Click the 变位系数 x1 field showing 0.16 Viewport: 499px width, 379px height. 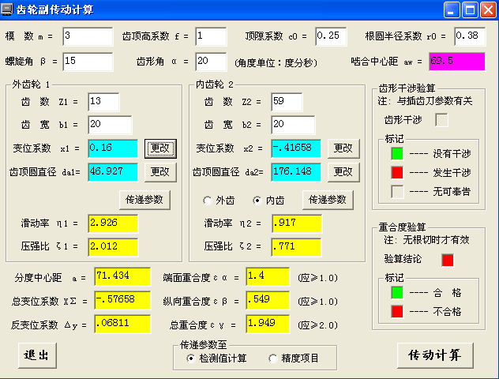[113, 148]
